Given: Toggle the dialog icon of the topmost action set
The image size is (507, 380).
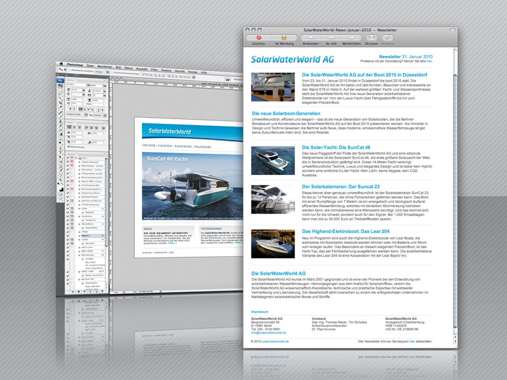Looking at the screenshot, I should tap(72, 158).
